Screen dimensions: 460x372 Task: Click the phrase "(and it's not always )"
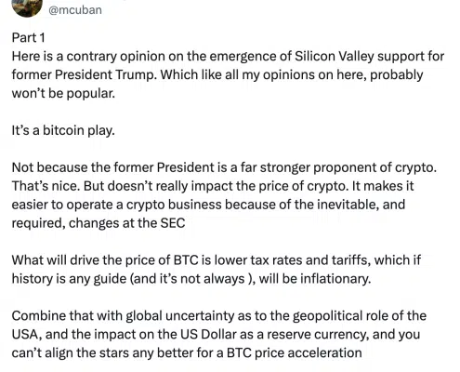click(x=191, y=279)
